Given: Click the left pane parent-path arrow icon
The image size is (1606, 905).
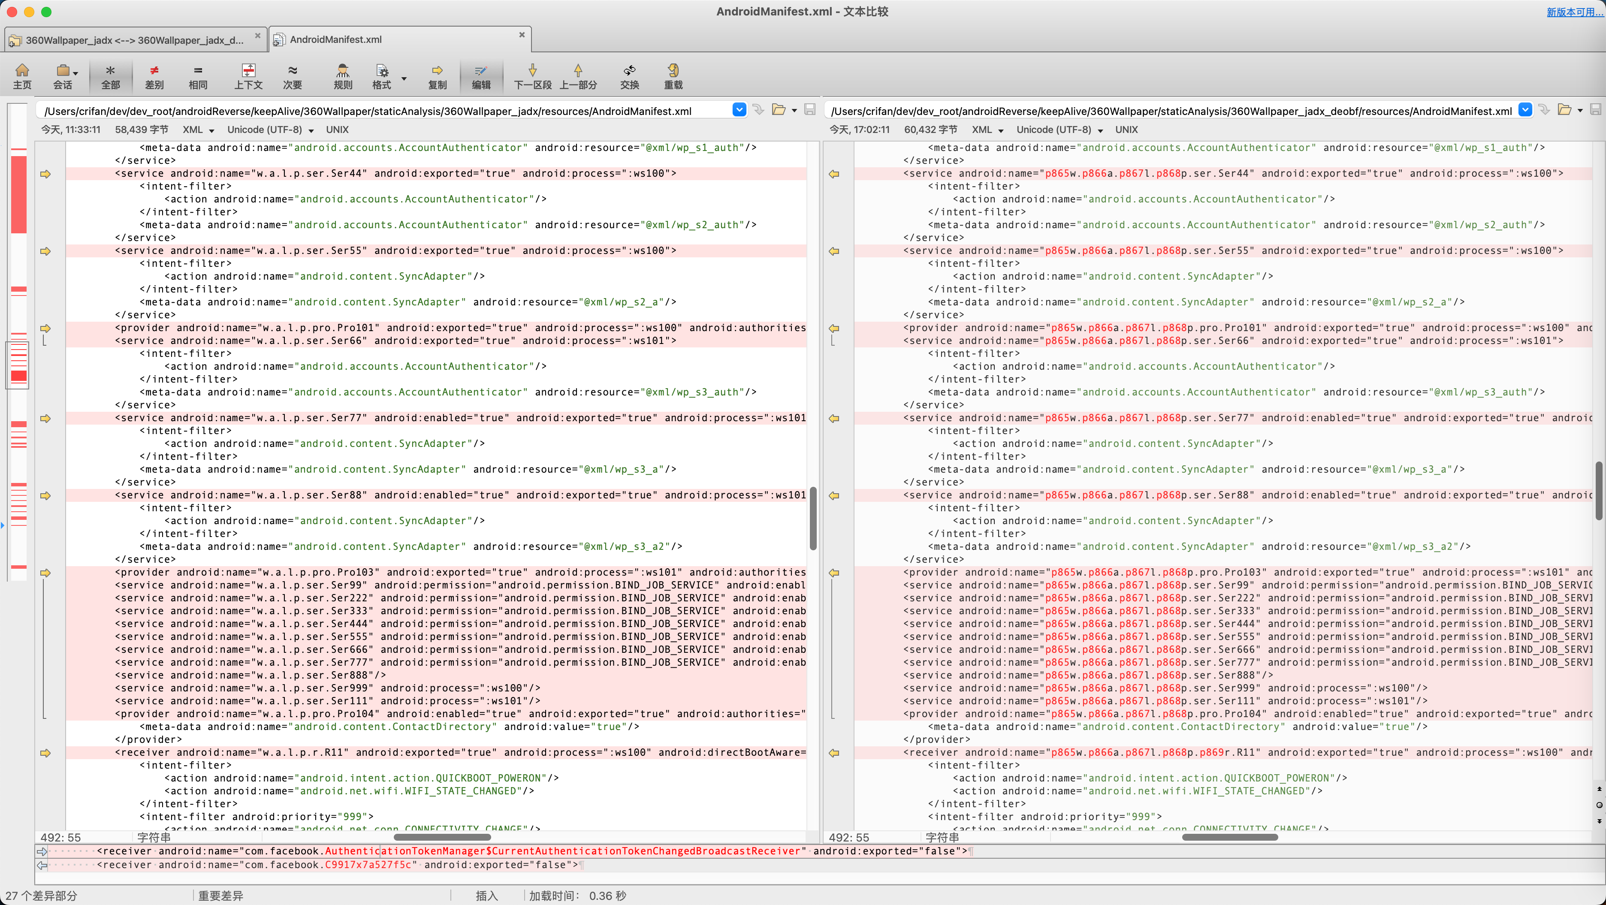Looking at the screenshot, I should (758, 110).
